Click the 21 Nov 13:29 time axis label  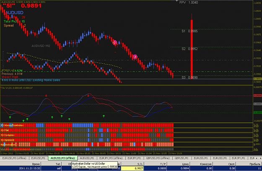(175, 153)
